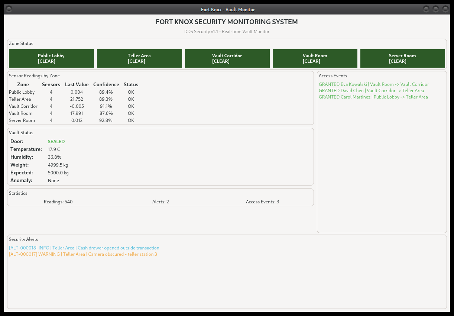Click the SEALED door status value
Screen dimensions: 454x316
(x=56, y=142)
